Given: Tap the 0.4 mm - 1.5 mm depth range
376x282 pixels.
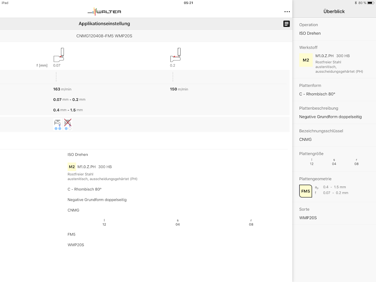Looking at the screenshot, I should pyautogui.click(x=68, y=110).
